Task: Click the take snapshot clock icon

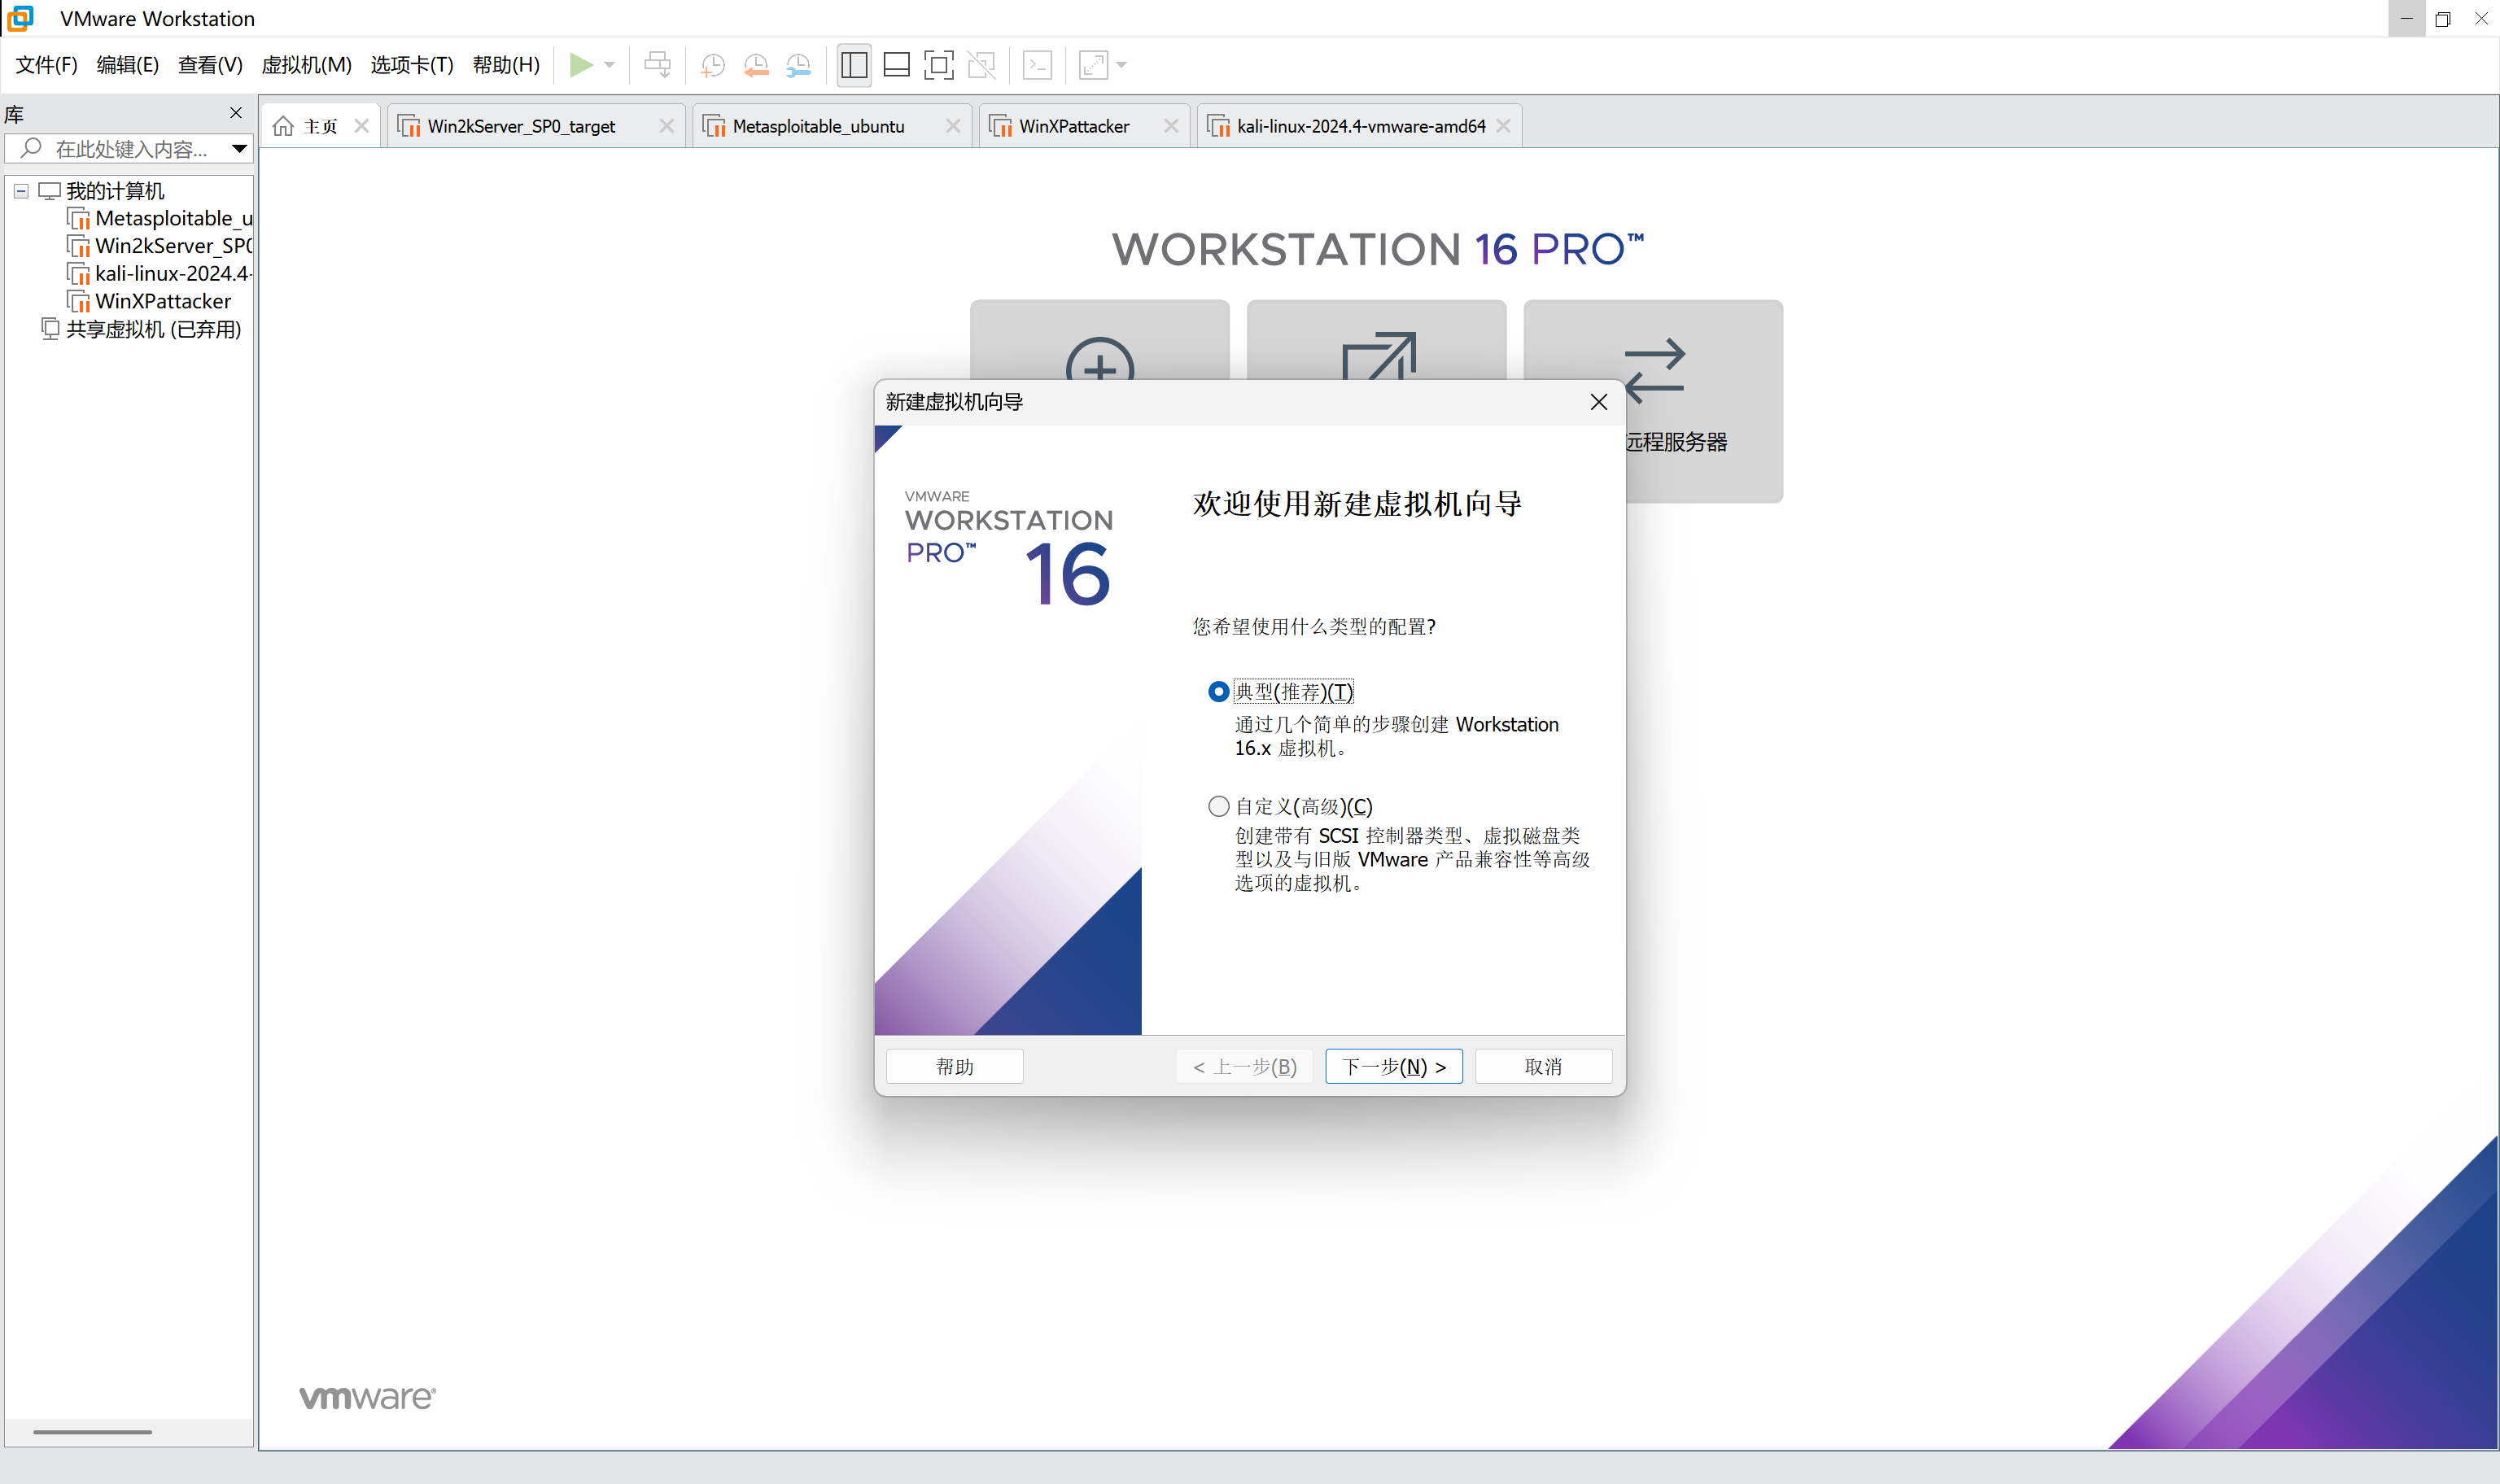Action: coord(712,65)
